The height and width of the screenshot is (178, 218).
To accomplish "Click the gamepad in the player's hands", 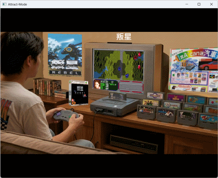I will 66,115.
